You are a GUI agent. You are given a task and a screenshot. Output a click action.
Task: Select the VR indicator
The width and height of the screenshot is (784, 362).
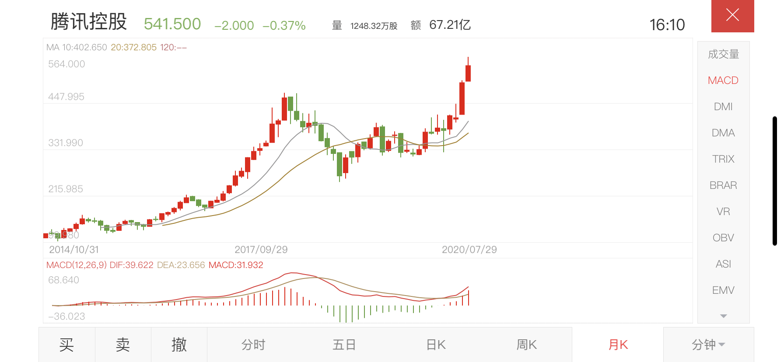[723, 212]
